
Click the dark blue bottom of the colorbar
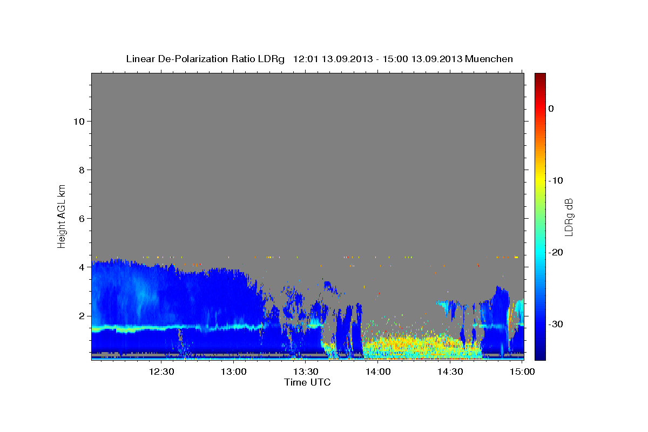pos(540,355)
